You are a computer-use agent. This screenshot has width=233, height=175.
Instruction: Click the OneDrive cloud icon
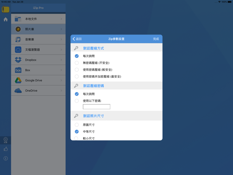[18, 90]
